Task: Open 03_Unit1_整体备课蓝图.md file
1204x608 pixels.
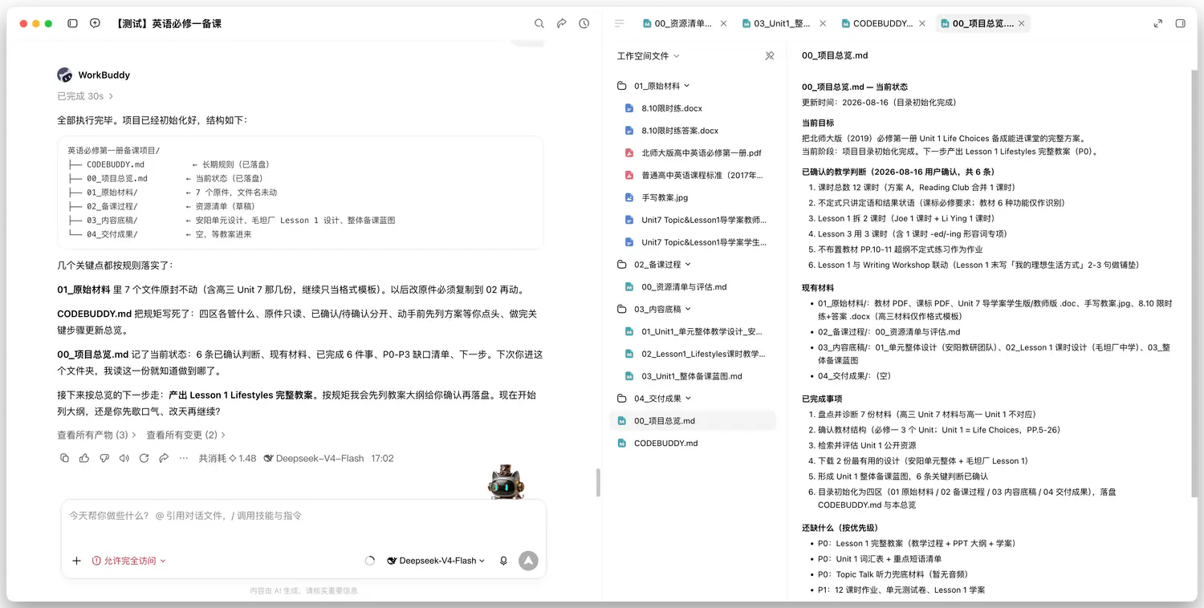Action: point(692,376)
